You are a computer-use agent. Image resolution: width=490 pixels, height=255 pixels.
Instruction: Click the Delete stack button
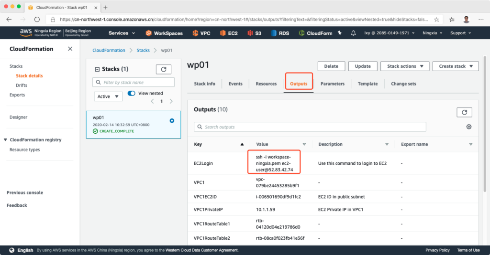(x=331, y=66)
